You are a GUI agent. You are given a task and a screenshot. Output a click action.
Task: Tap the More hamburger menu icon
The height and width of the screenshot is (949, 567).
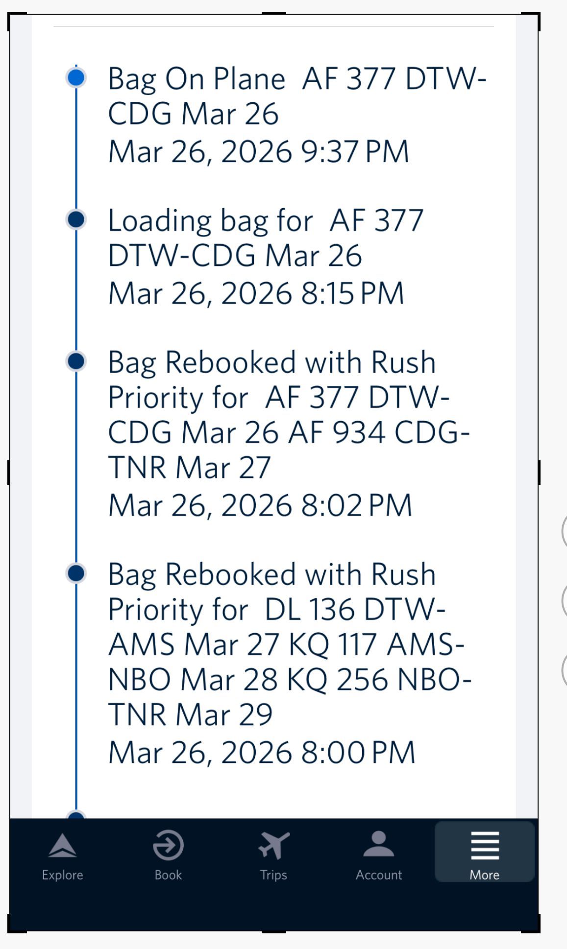pyautogui.click(x=485, y=845)
